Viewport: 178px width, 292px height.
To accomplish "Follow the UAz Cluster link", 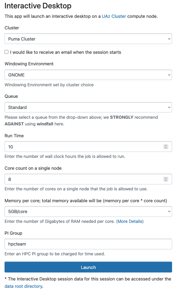I will (114, 16).
